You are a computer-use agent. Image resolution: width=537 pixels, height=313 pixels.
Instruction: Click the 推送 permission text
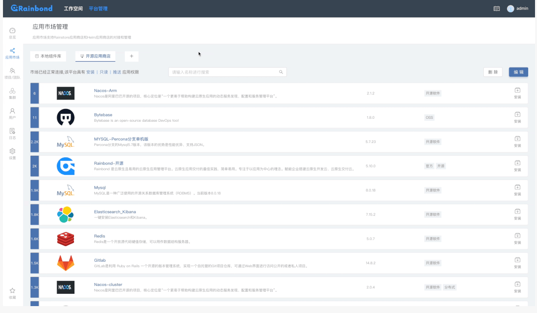117,72
